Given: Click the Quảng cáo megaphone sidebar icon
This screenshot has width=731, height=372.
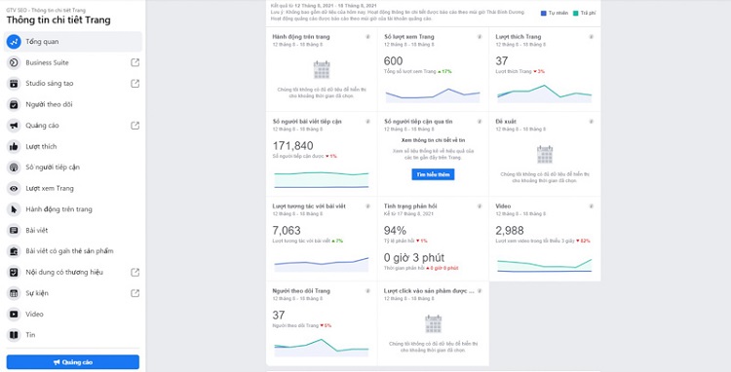Looking at the screenshot, I should click(x=14, y=126).
